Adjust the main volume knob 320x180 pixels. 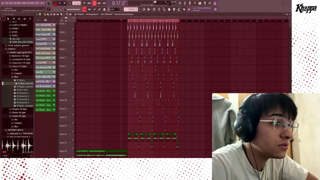[48, 3]
